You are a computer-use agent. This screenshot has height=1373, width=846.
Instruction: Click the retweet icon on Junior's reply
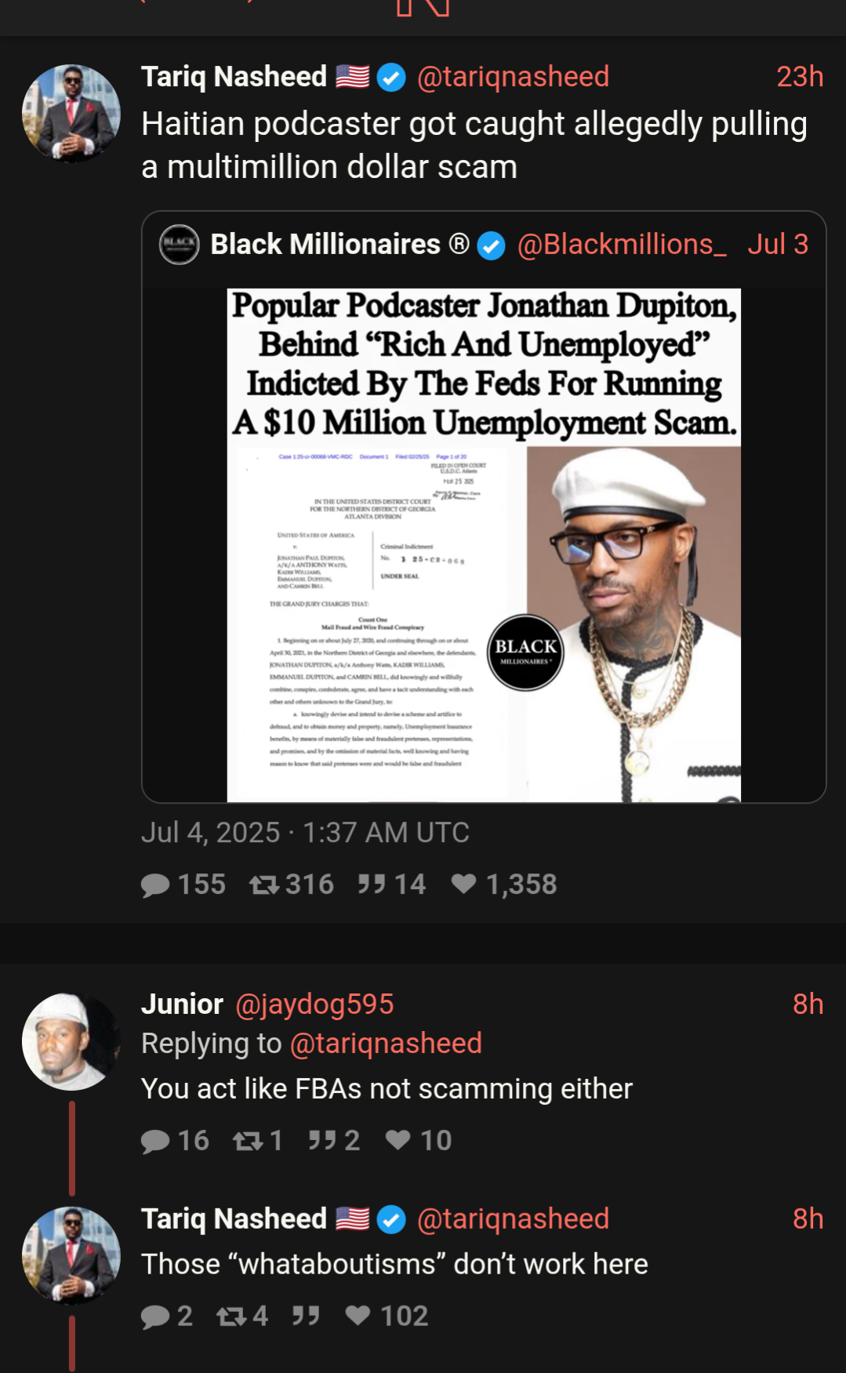click(248, 1141)
